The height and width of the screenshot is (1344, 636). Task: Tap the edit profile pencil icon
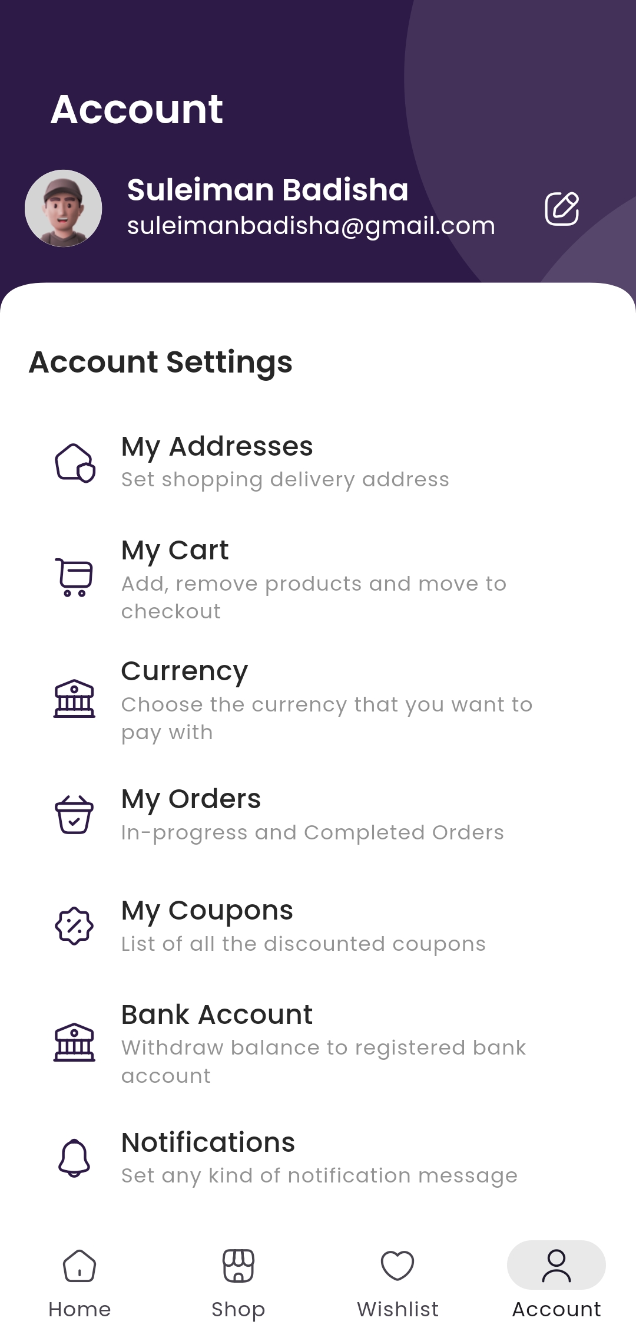[x=562, y=209]
